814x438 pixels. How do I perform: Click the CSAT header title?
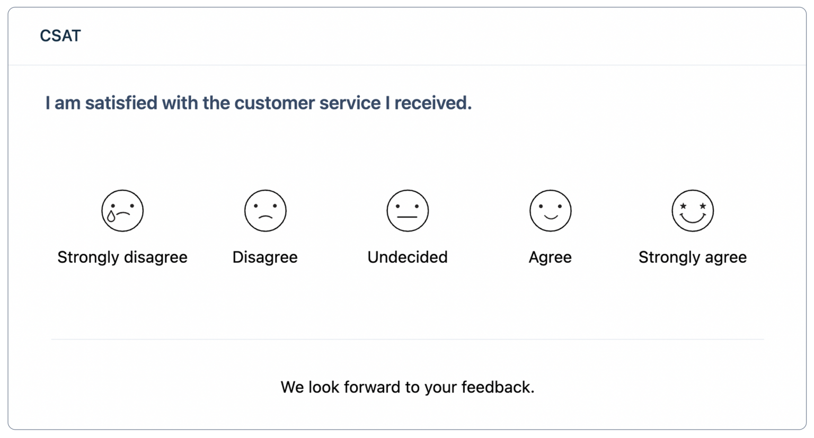60,35
